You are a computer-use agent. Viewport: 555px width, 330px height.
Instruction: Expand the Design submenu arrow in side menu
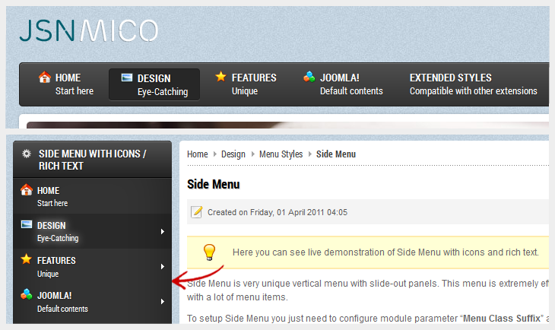point(163,231)
